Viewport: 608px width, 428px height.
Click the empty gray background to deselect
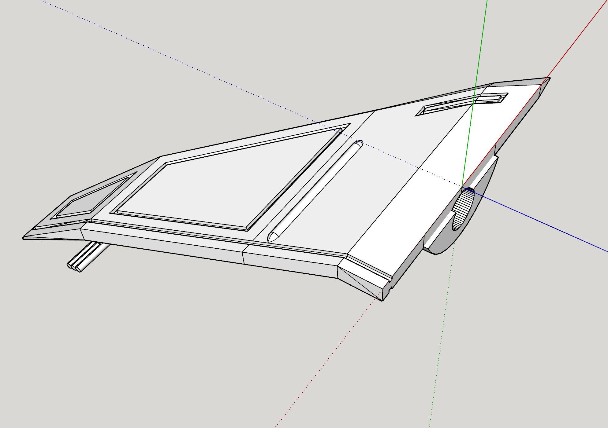coord(153,367)
